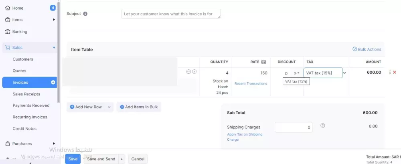Expand Save and Send options arrow

pos(122,159)
